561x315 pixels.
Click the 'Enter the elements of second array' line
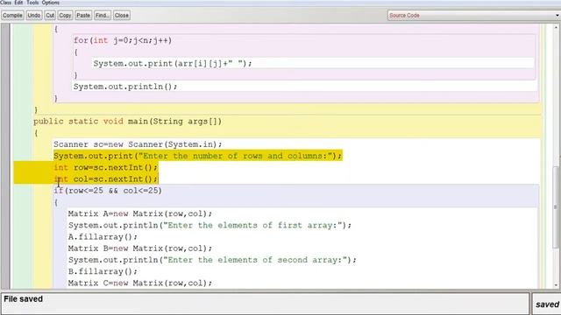tap(212, 260)
